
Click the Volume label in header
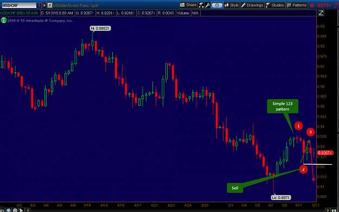(183, 13)
